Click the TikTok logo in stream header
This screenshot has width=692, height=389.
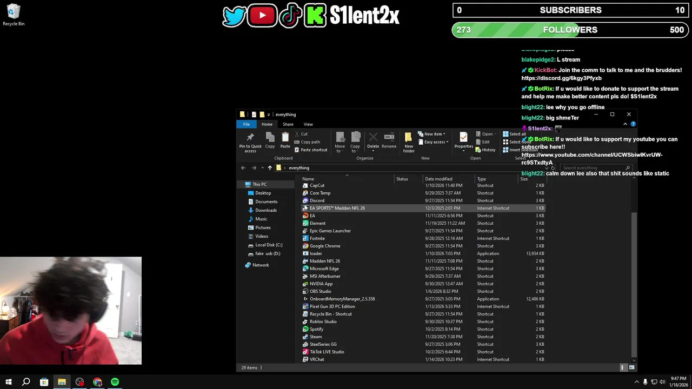pyautogui.click(x=290, y=16)
